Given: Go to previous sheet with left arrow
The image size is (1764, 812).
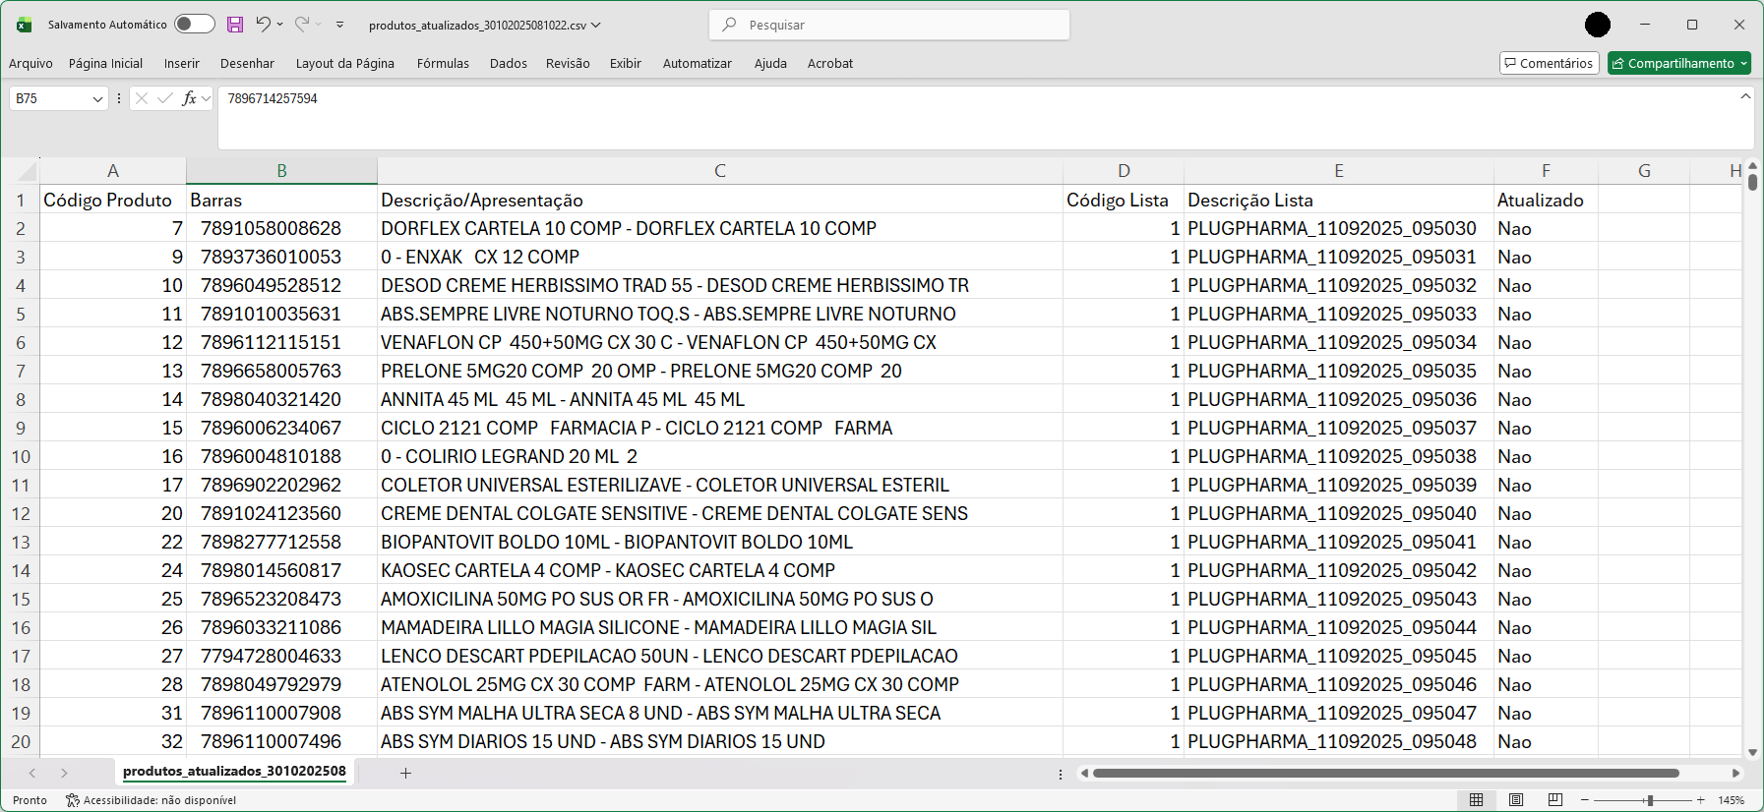Looking at the screenshot, I should [32, 773].
